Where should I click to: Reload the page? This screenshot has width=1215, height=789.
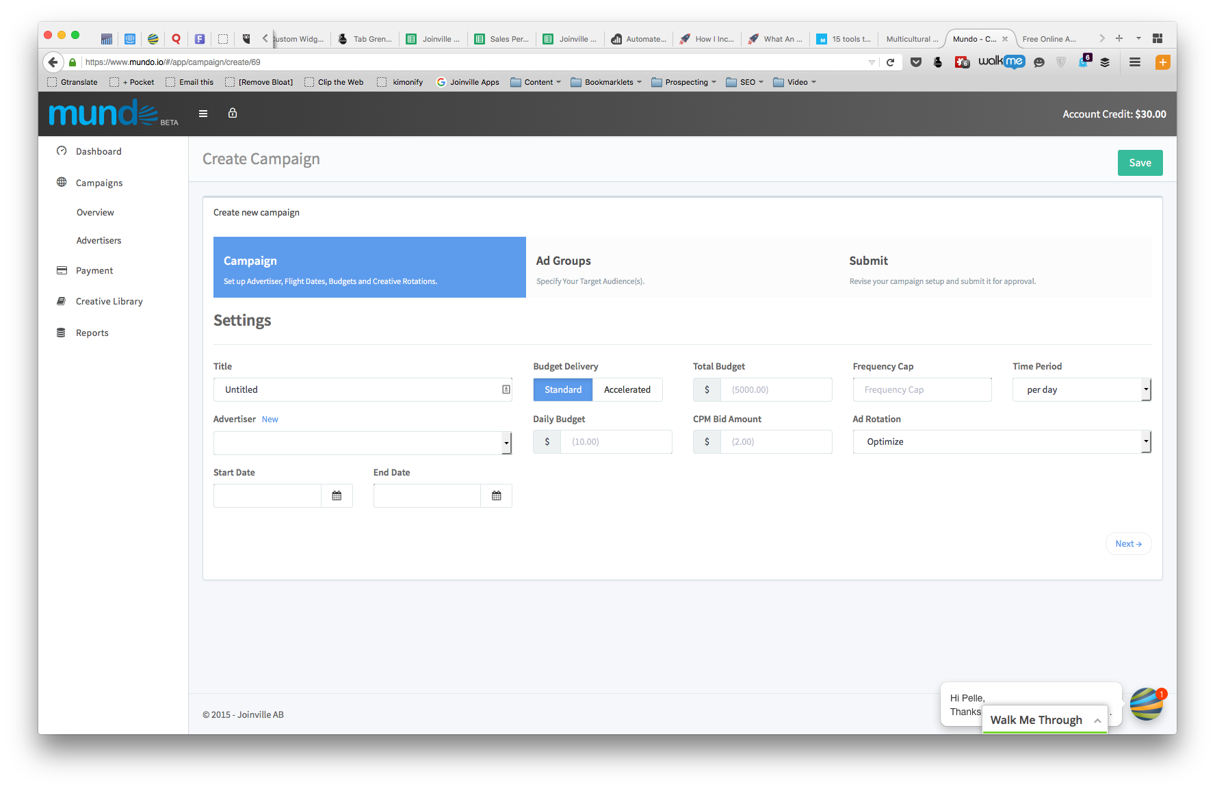pyautogui.click(x=891, y=62)
